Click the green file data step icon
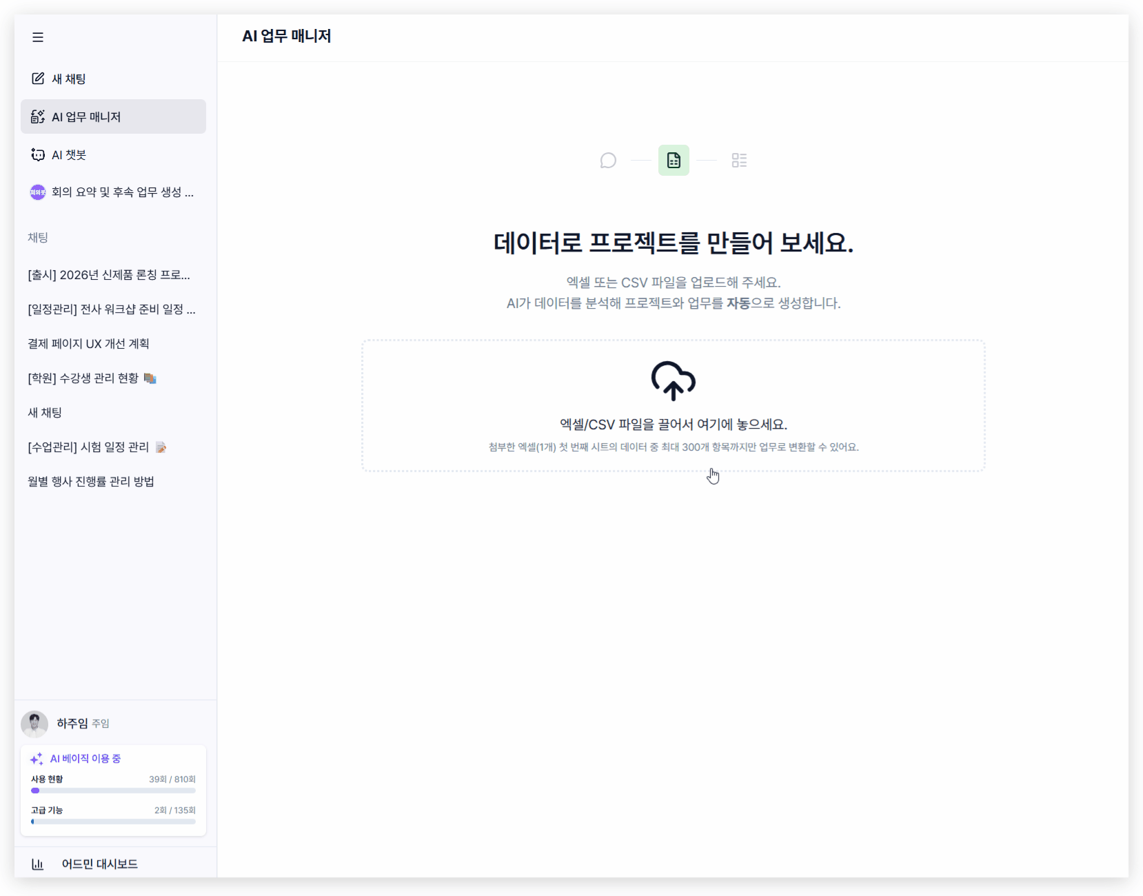Screen dimensions: 1143x896 674,160
